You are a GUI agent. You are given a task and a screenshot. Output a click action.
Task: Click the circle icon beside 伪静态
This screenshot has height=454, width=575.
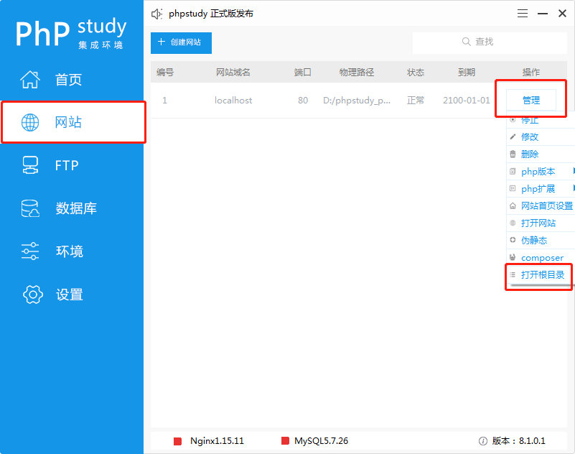[x=513, y=240]
